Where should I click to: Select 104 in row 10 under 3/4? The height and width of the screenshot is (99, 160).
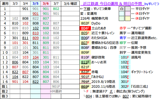[25, 52]
